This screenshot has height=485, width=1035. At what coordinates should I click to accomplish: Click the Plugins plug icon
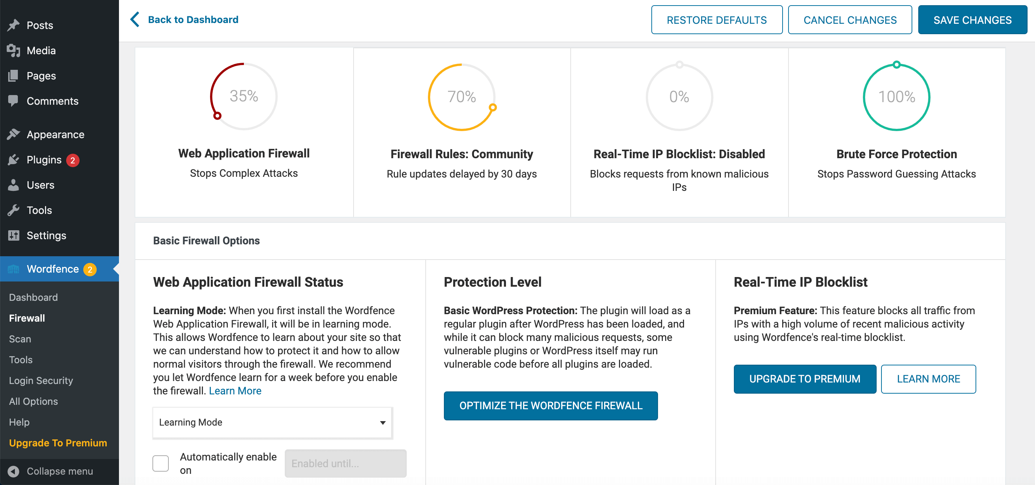(13, 160)
